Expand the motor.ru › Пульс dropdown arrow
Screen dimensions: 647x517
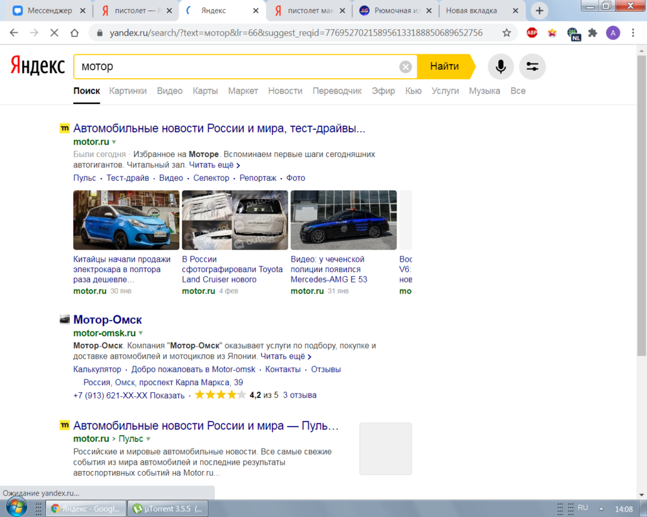coord(148,439)
